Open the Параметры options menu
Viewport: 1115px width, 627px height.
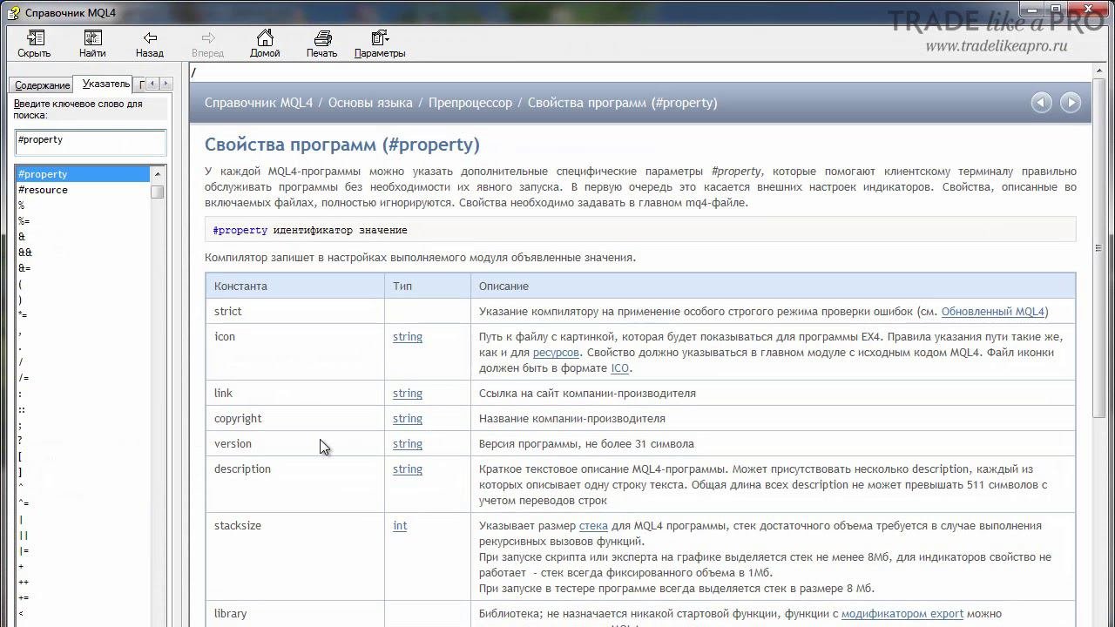pyautogui.click(x=380, y=44)
